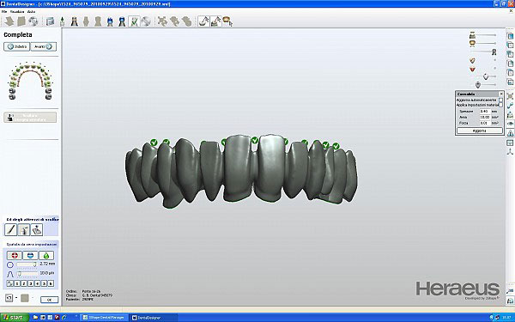
Task: Click the eye view icon in right sidebar
Action: click(510, 124)
